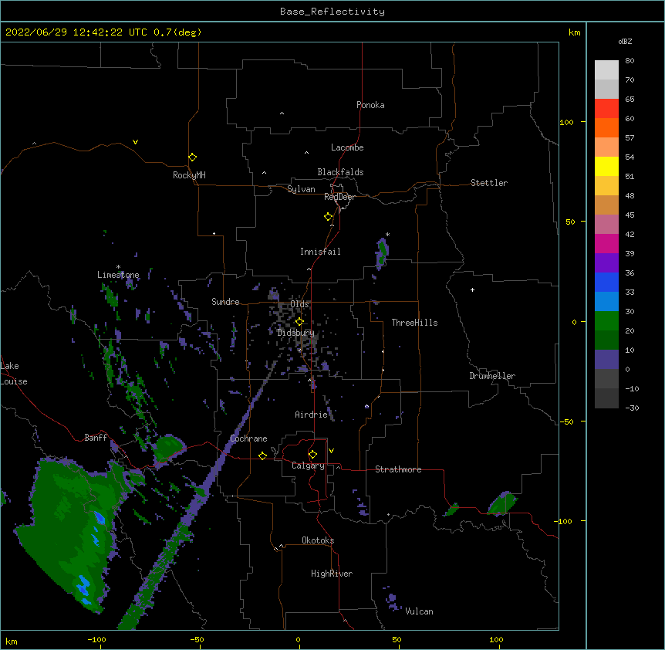Viewport: 665px width, 650px height.
Task: Click the yellow diamond marker south of RedDeer
Action: 328,217
